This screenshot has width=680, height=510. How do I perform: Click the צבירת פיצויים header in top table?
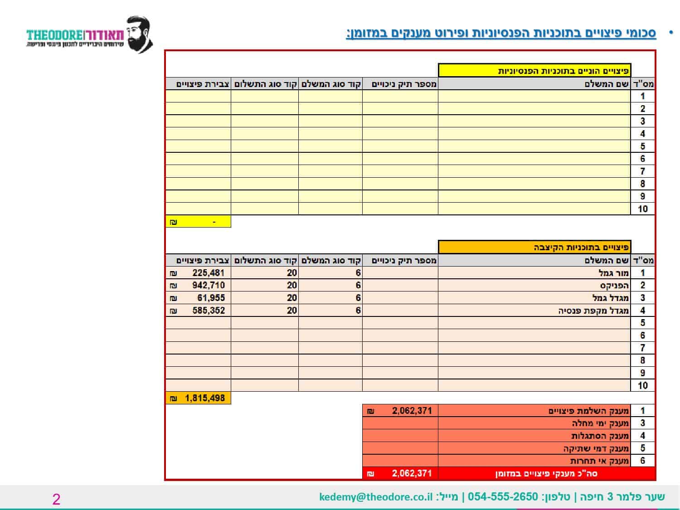(x=199, y=84)
